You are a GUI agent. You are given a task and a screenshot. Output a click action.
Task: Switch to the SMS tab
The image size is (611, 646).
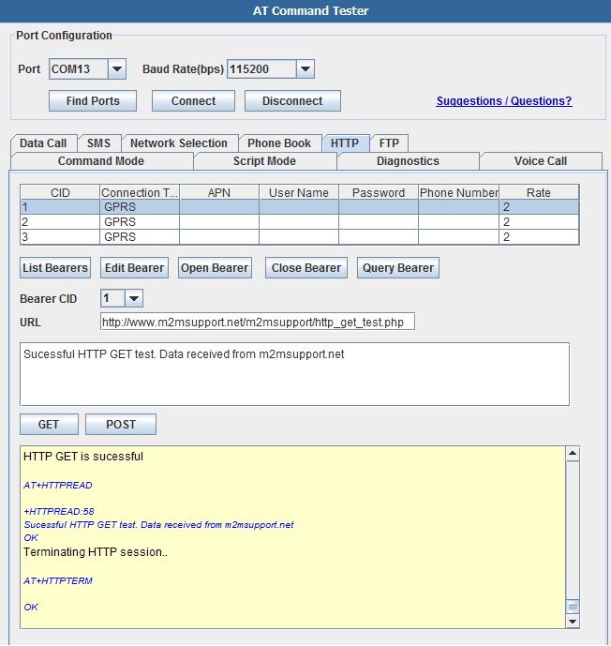point(98,143)
